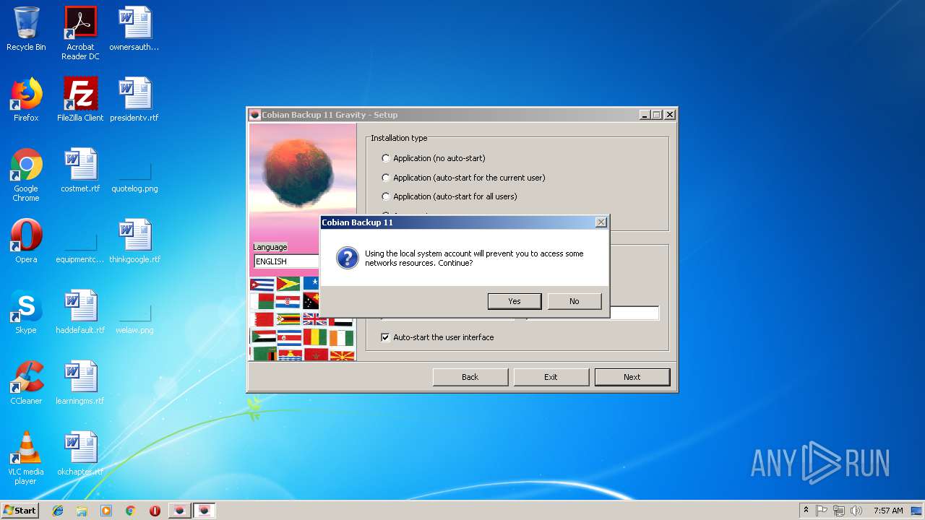Image resolution: width=925 pixels, height=520 pixels.
Task: Select the equipmentc file icon
Action: [x=80, y=241]
